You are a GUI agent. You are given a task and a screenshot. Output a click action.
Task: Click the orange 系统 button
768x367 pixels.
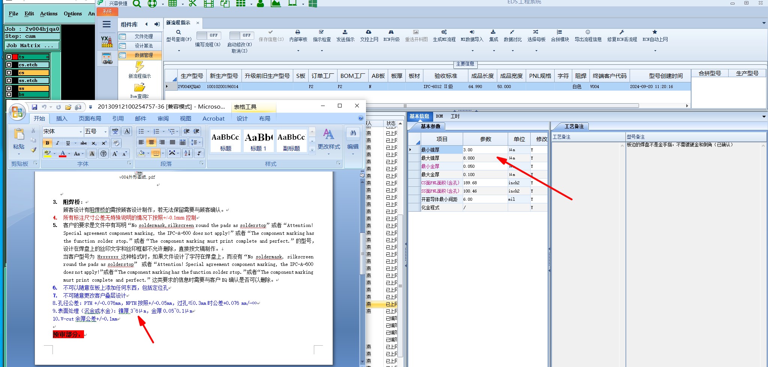[x=107, y=12]
